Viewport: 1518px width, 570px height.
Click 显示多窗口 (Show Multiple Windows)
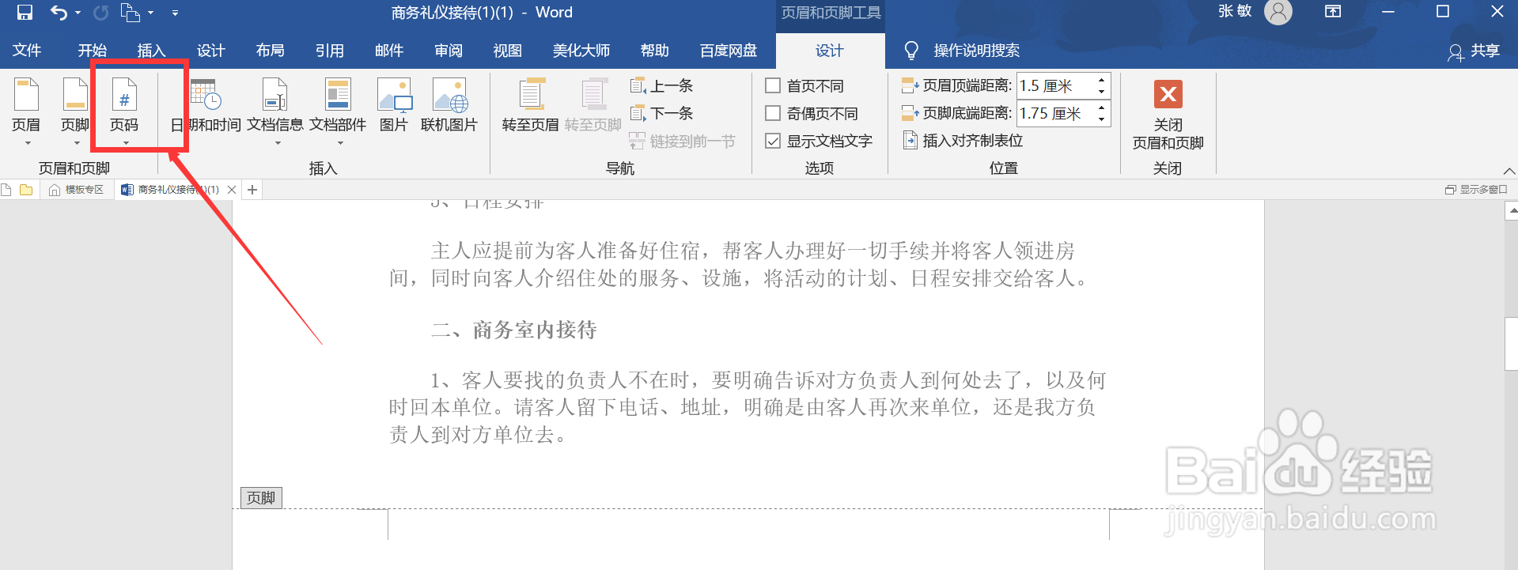(1476, 190)
